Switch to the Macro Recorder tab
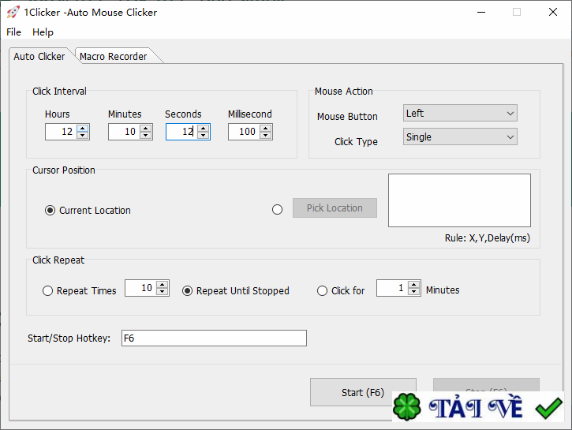This screenshot has height=430, width=572. coord(114,57)
